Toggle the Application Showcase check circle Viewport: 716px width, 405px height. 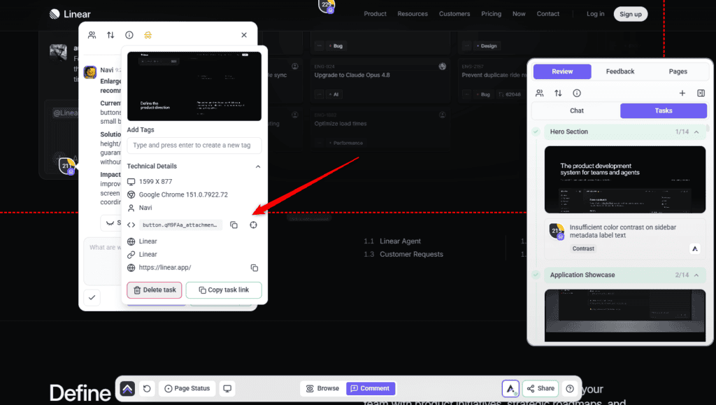(536, 275)
